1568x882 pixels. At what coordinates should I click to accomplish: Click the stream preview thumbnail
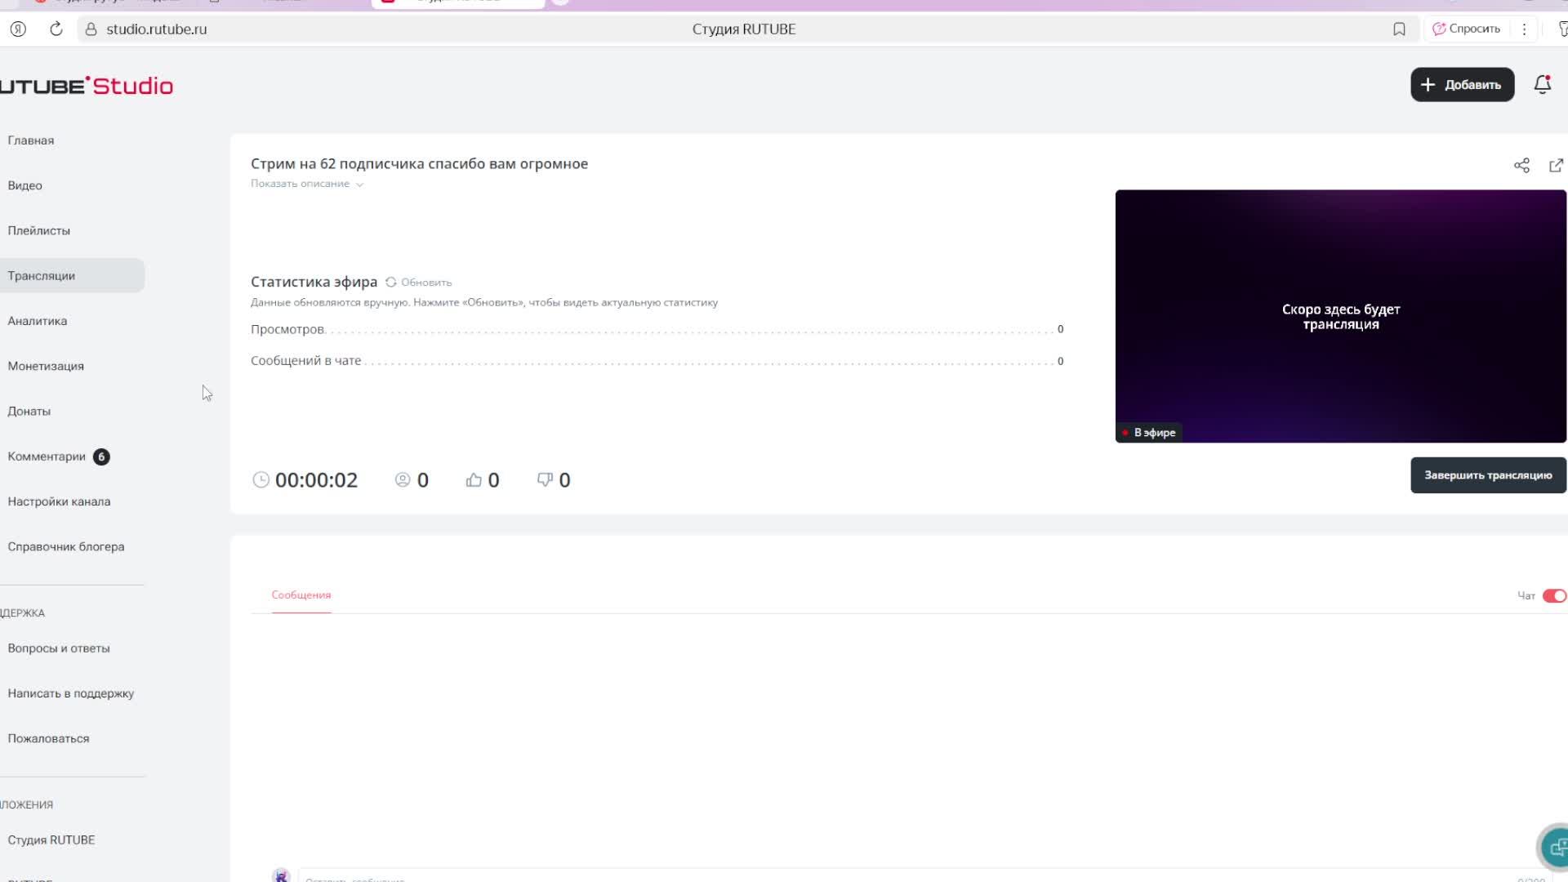1340,317
